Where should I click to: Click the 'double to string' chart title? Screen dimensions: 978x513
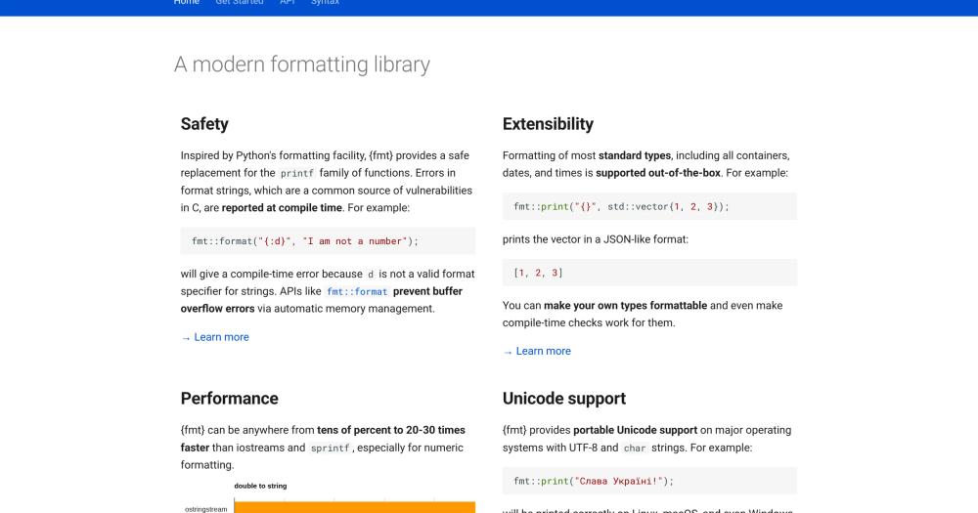(261, 487)
